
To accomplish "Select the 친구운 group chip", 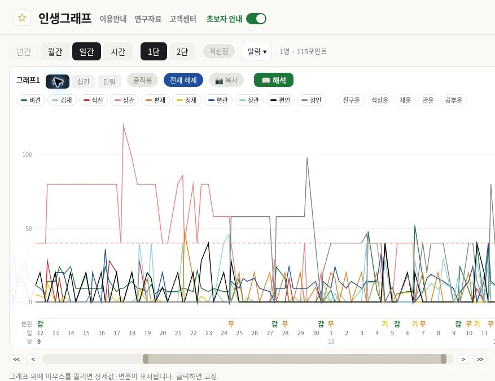I will [x=352, y=100].
